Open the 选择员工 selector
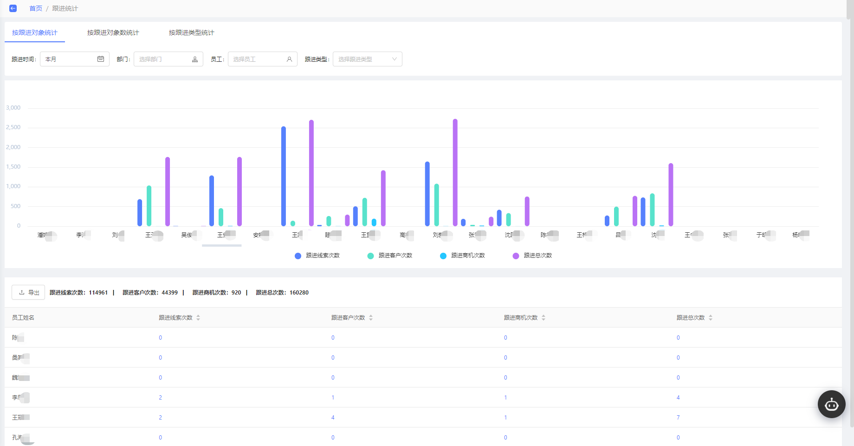This screenshot has height=446, width=854. [x=263, y=59]
